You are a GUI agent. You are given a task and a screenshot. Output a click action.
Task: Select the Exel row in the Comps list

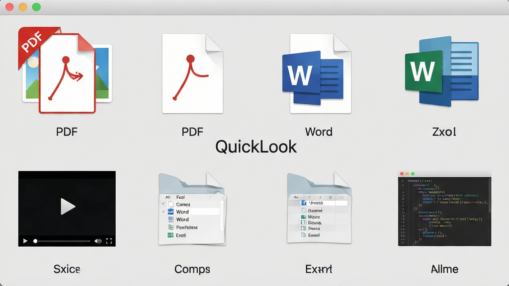190,235
